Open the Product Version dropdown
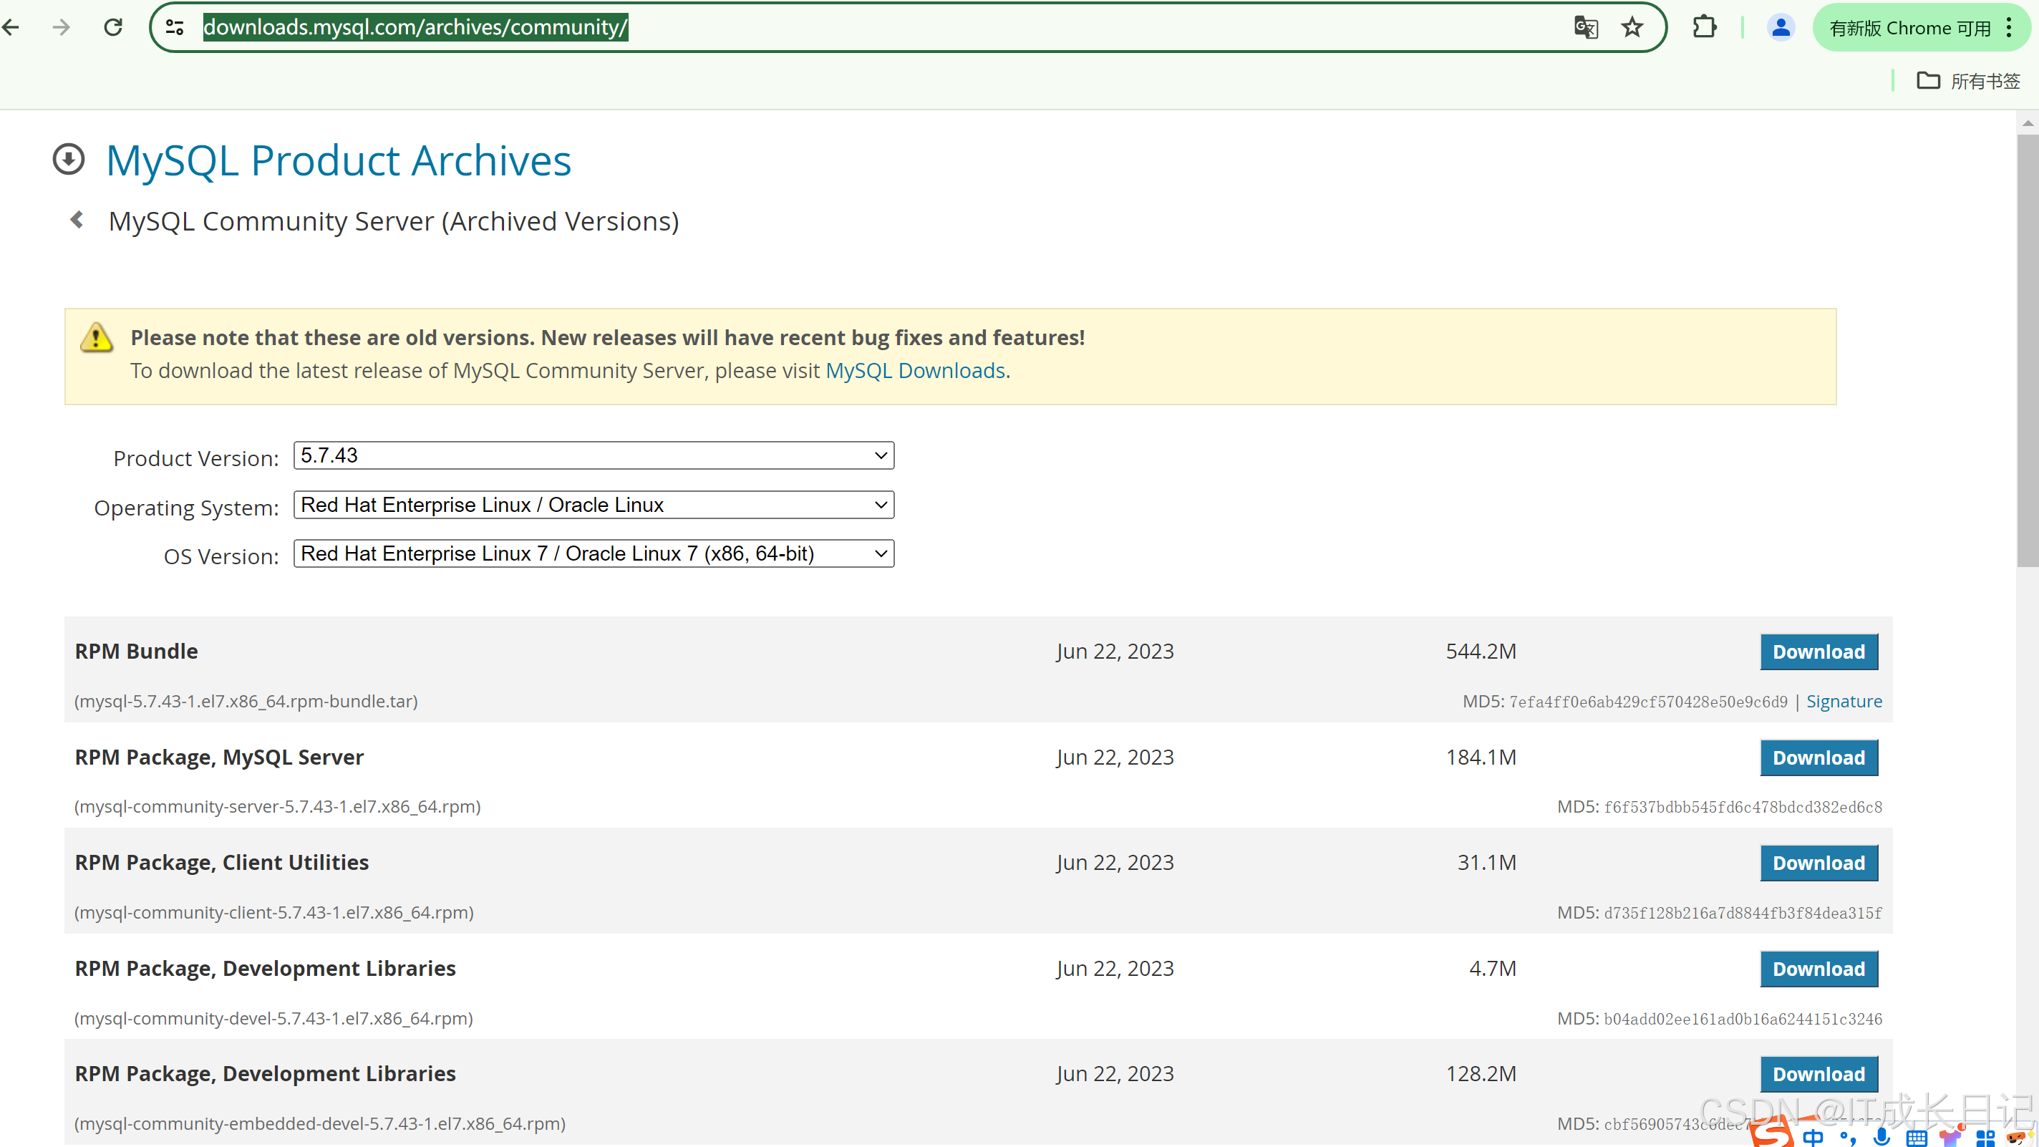 [594, 455]
